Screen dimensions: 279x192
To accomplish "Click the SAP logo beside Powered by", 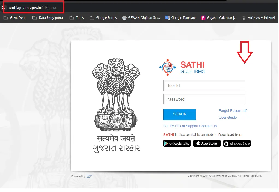I will tap(89, 176).
